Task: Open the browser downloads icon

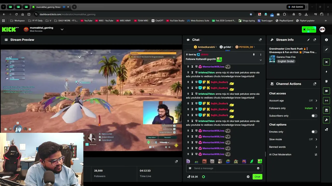Action: [x=306, y=14]
